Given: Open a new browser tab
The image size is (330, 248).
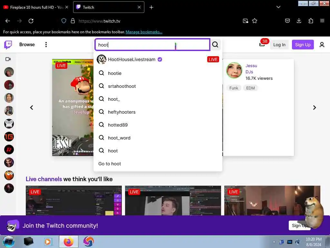Looking at the screenshot, I should click(151, 7).
